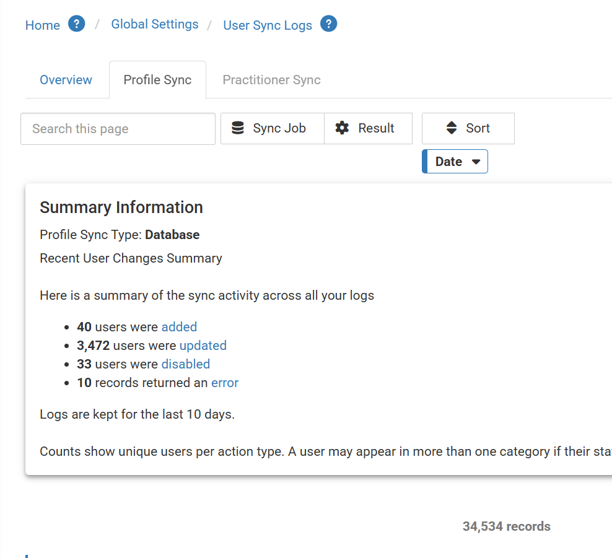The width and height of the screenshot is (612, 558).
Task: Open the Result filter
Action: 368,128
